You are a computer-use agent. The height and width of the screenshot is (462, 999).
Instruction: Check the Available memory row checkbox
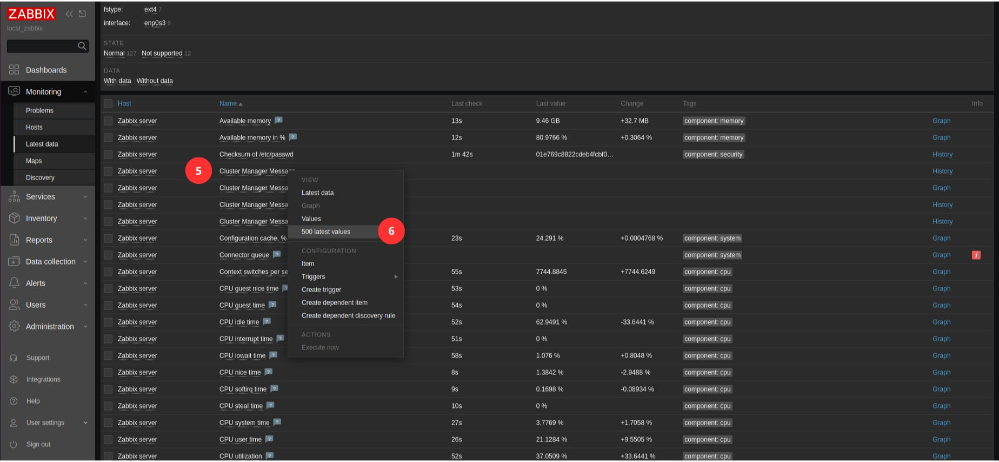pos(108,121)
